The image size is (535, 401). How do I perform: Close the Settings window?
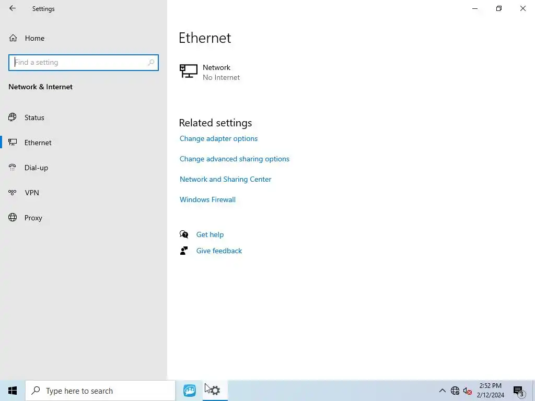coord(522,8)
